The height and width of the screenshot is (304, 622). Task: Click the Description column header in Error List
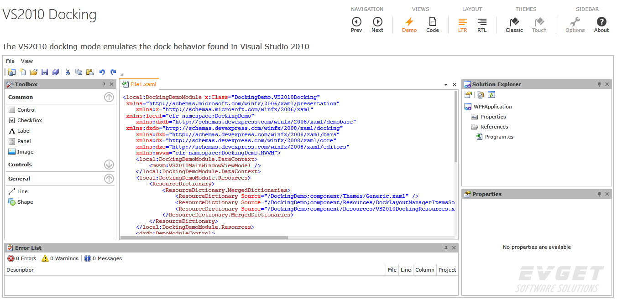point(195,270)
